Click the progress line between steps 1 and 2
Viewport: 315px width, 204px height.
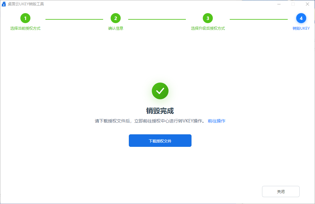pyautogui.click(x=74, y=19)
